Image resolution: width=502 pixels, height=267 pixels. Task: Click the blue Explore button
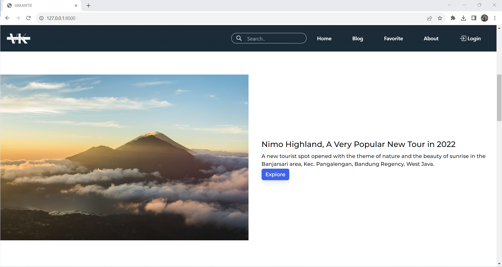coord(275,174)
